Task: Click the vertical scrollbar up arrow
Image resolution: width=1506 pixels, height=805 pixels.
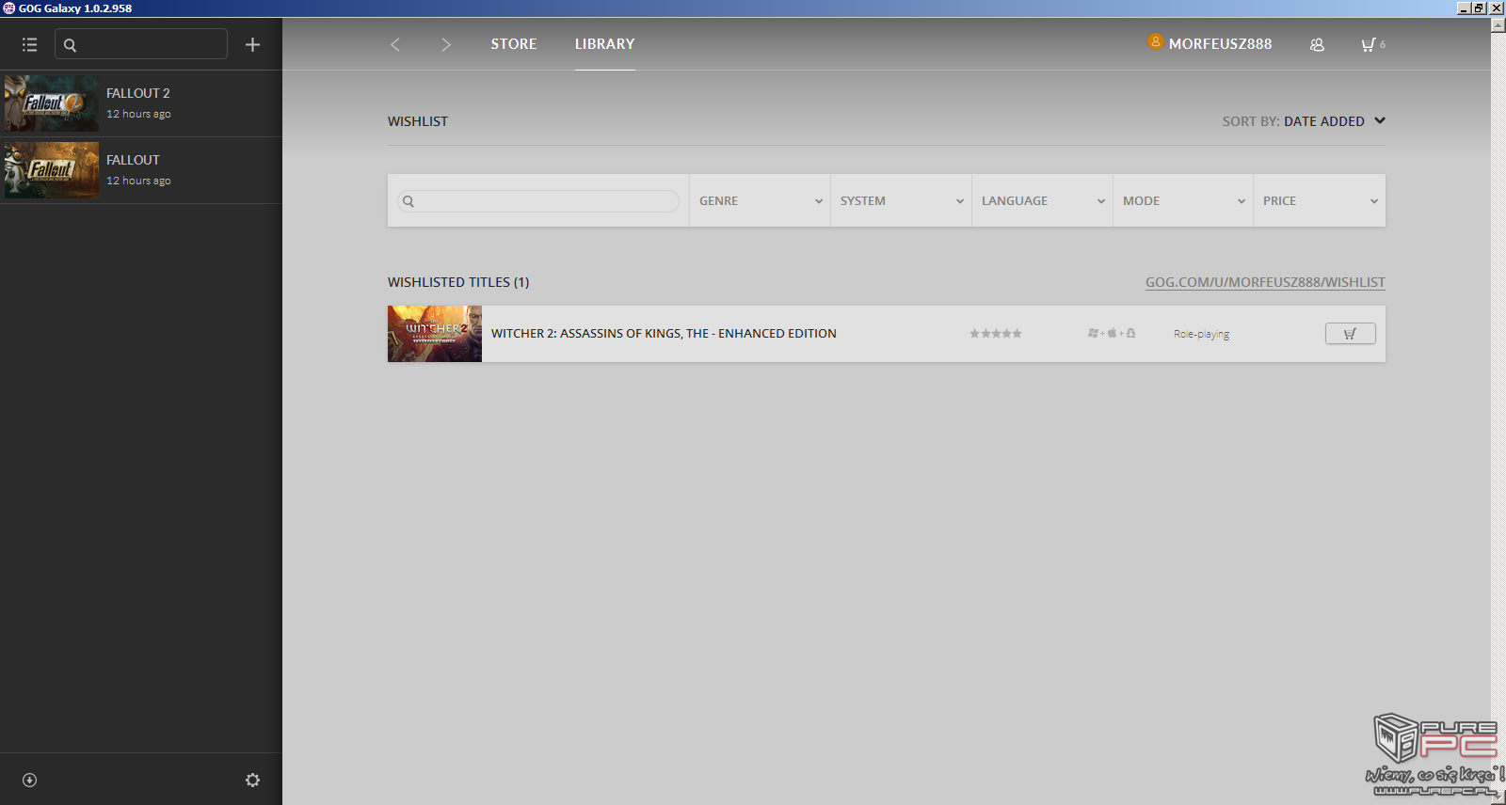Action: [x=1498, y=24]
